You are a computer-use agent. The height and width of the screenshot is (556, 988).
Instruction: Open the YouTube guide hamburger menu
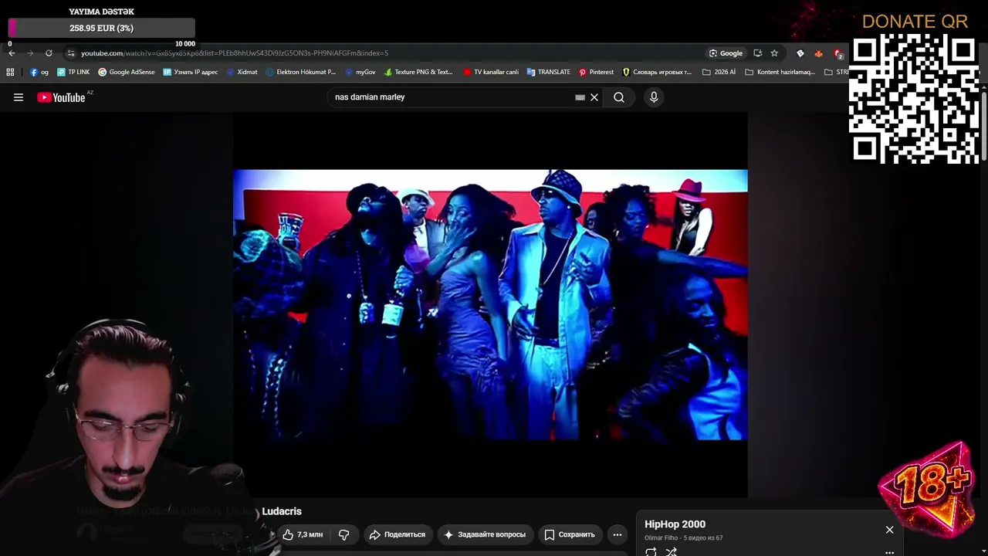click(19, 97)
